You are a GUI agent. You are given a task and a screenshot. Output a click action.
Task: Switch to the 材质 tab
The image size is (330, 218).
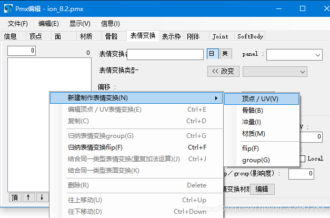tap(89, 36)
